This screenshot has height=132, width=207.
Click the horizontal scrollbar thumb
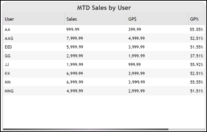point(86,130)
